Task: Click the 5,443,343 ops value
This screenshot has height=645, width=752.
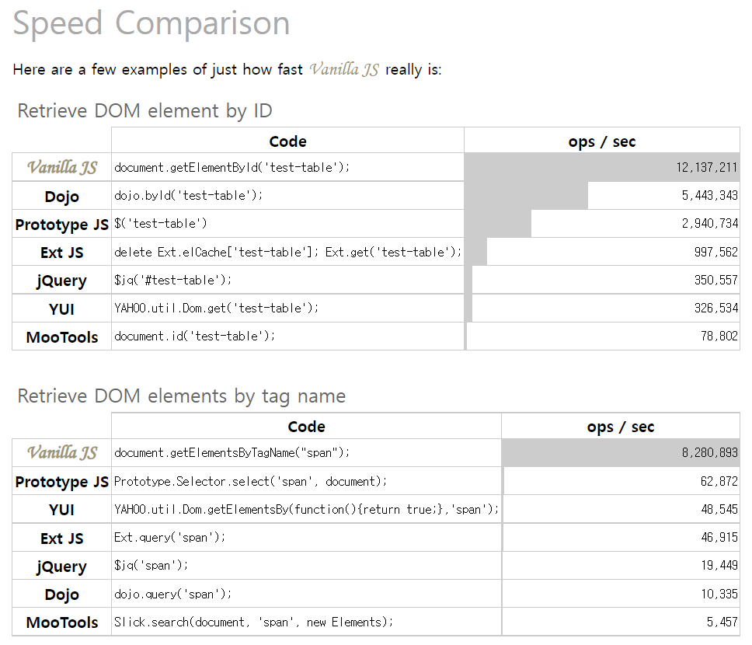Action: click(x=710, y=195)
